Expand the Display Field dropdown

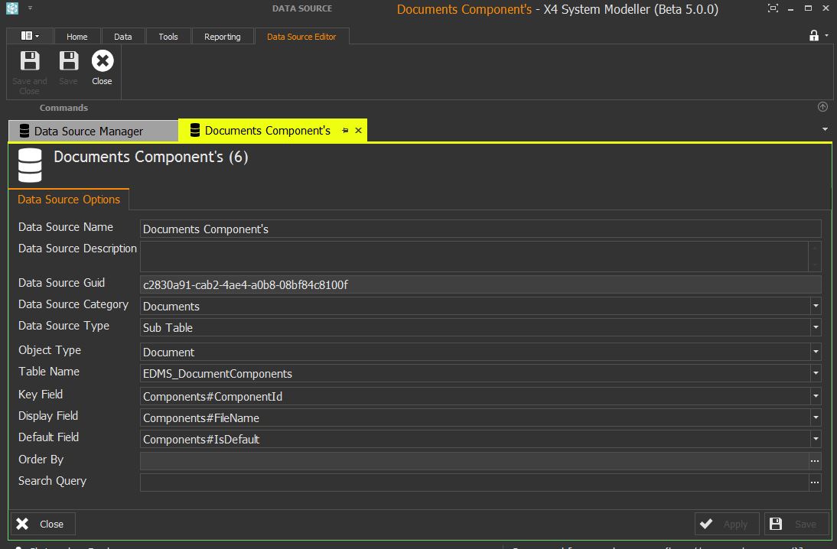pyautogui.click(x=816, y=417)
